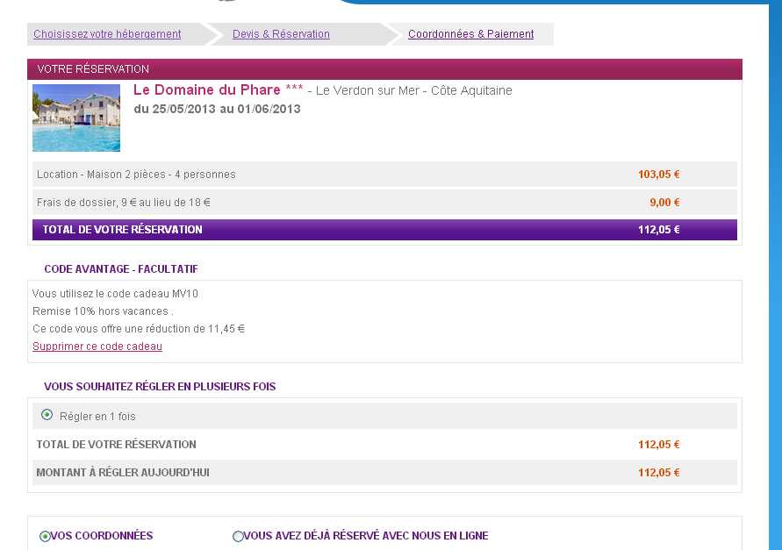The width and height of the screenshot is (782, 550).
Task: Remove gift code via Supprimer ce code cadeau
Action: coord(97,346)
